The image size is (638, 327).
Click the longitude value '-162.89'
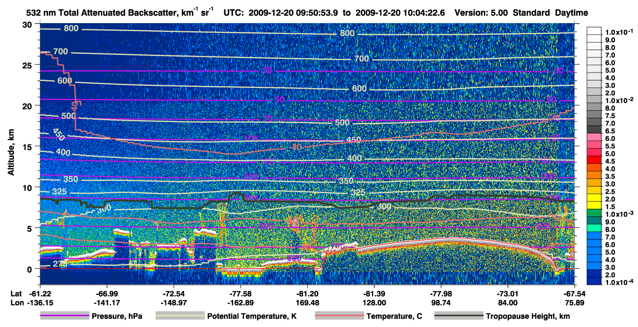(240, 302)
